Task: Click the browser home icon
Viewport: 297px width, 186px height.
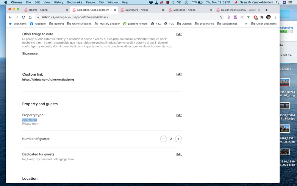Action: coord(30,17)
